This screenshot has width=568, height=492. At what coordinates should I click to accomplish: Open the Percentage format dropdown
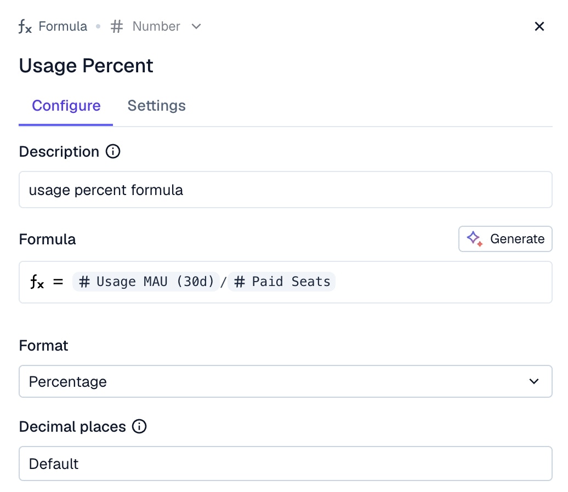285,381
